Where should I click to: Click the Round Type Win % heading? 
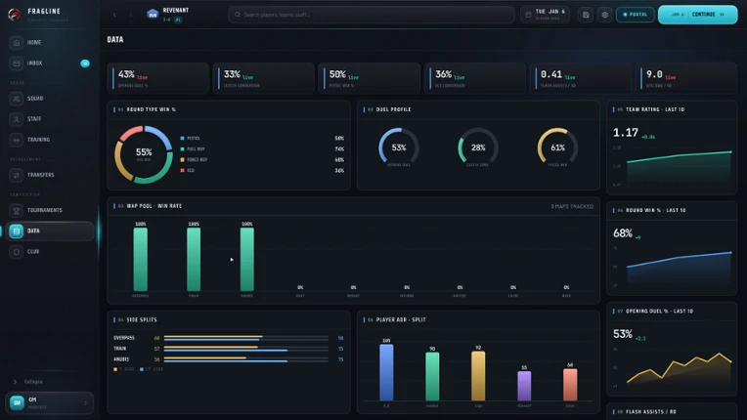151,109
